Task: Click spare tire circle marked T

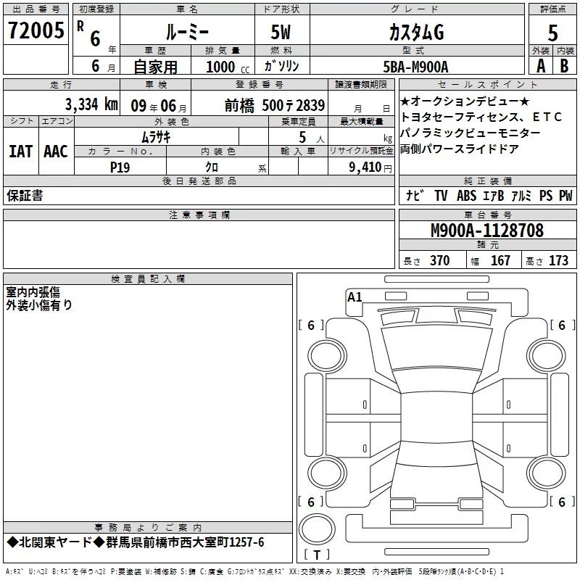Action: tap(317, 529)
